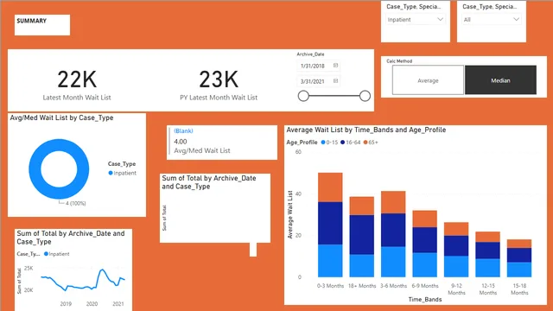This screenshot has height=311, width=553.
Task: Click the Avg/Med Wait List by Case_Type title
Action: tap(61, 117)
